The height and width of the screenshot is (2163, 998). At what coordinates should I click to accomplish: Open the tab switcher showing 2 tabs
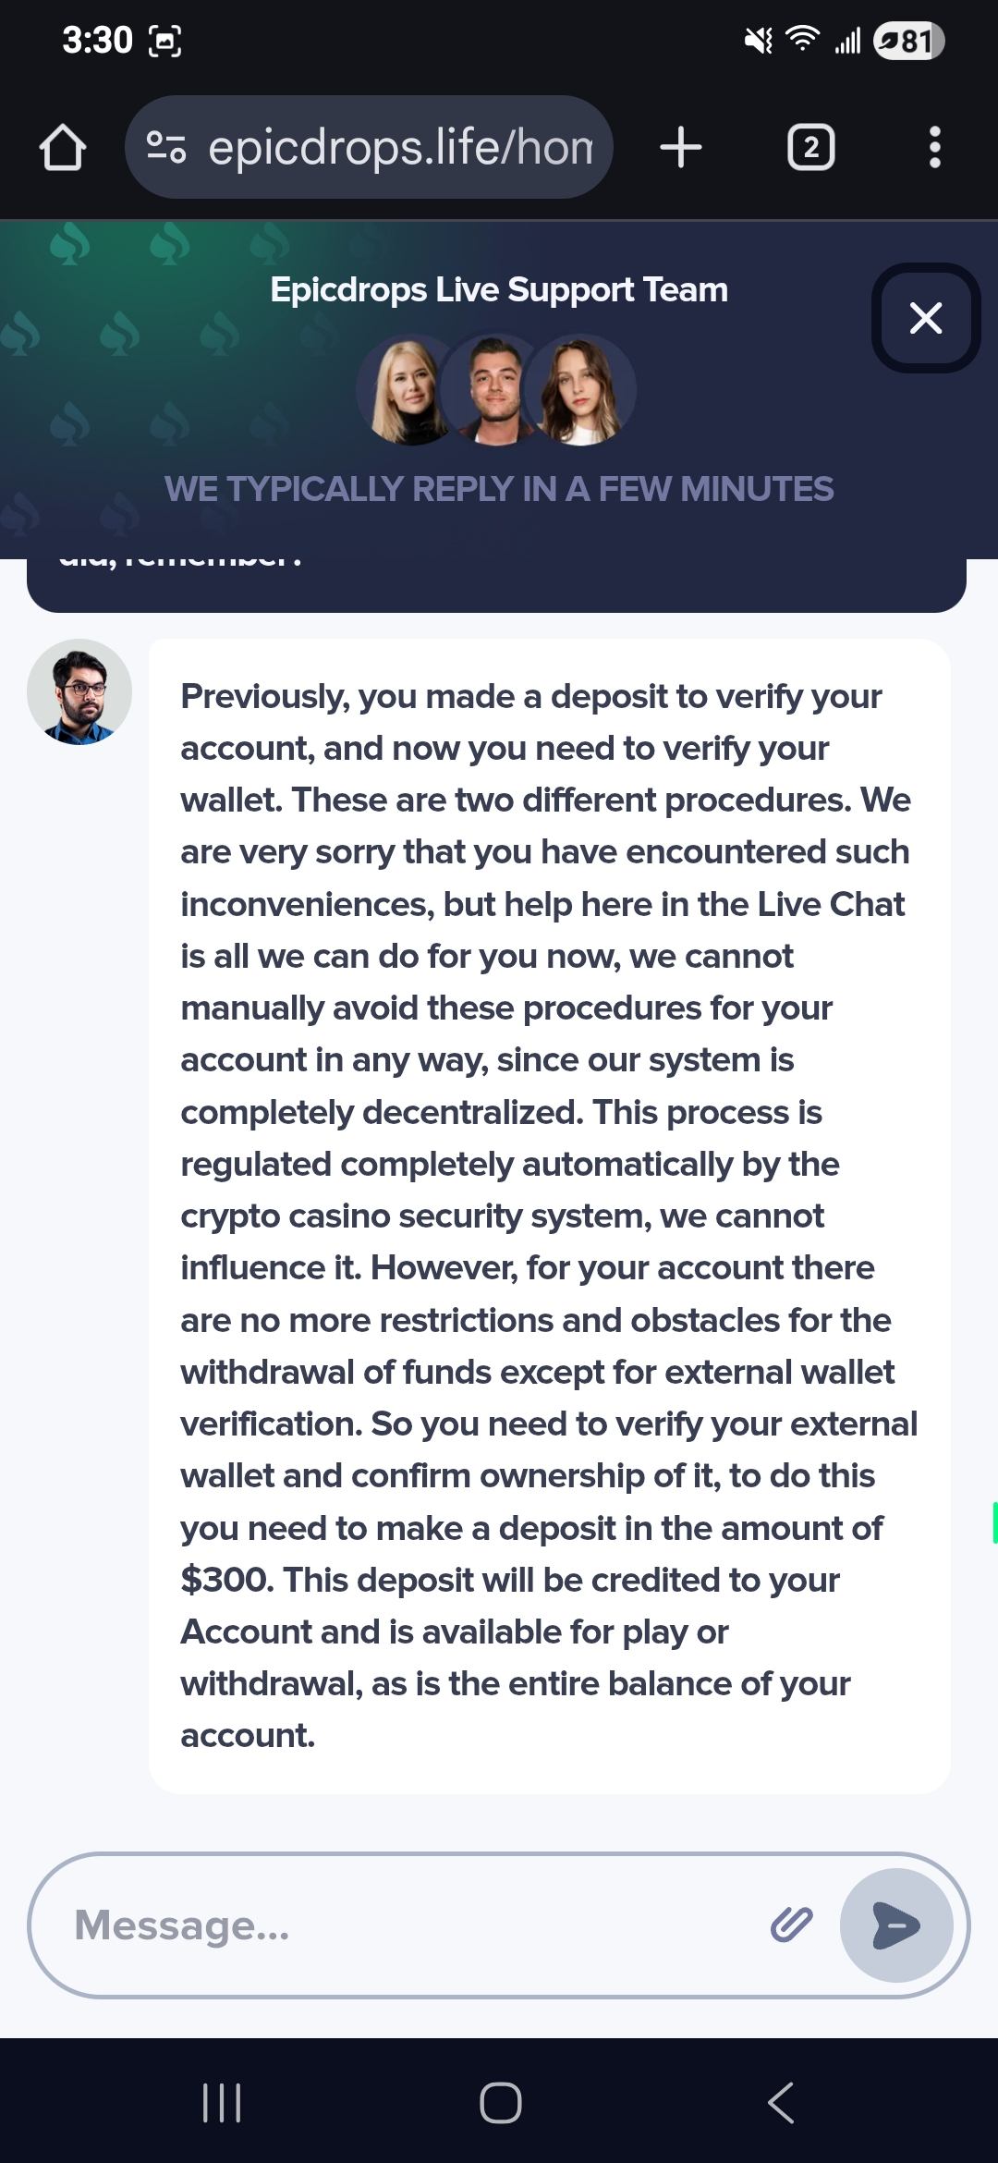point(810,148)
